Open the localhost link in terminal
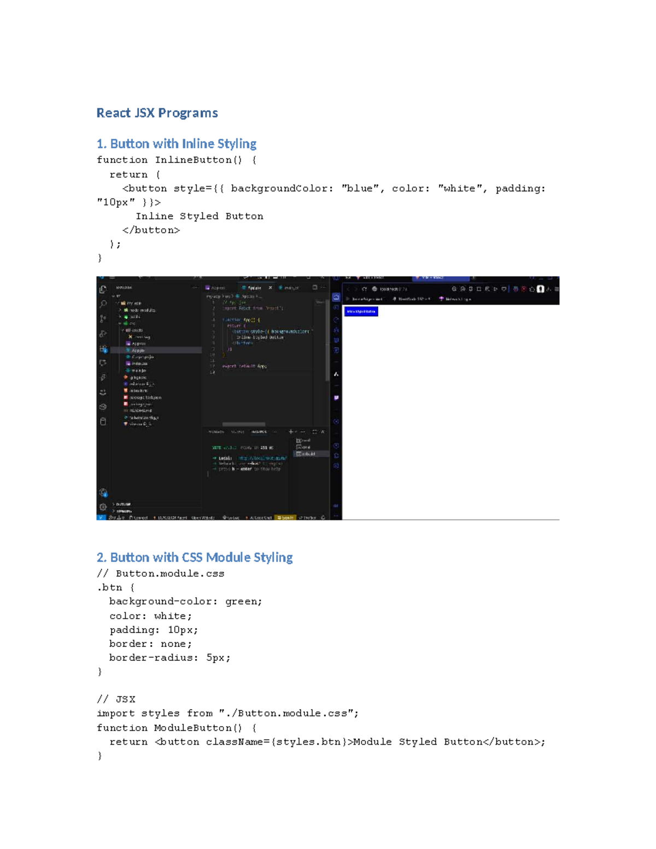This screenshot has width=656, height=849. [262, 458]
